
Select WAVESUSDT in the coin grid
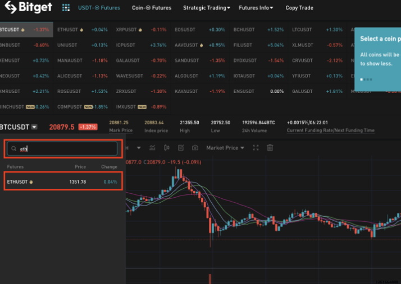point(141,76)
